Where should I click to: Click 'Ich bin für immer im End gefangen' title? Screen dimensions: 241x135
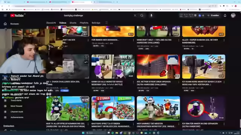tap(200, 125)
